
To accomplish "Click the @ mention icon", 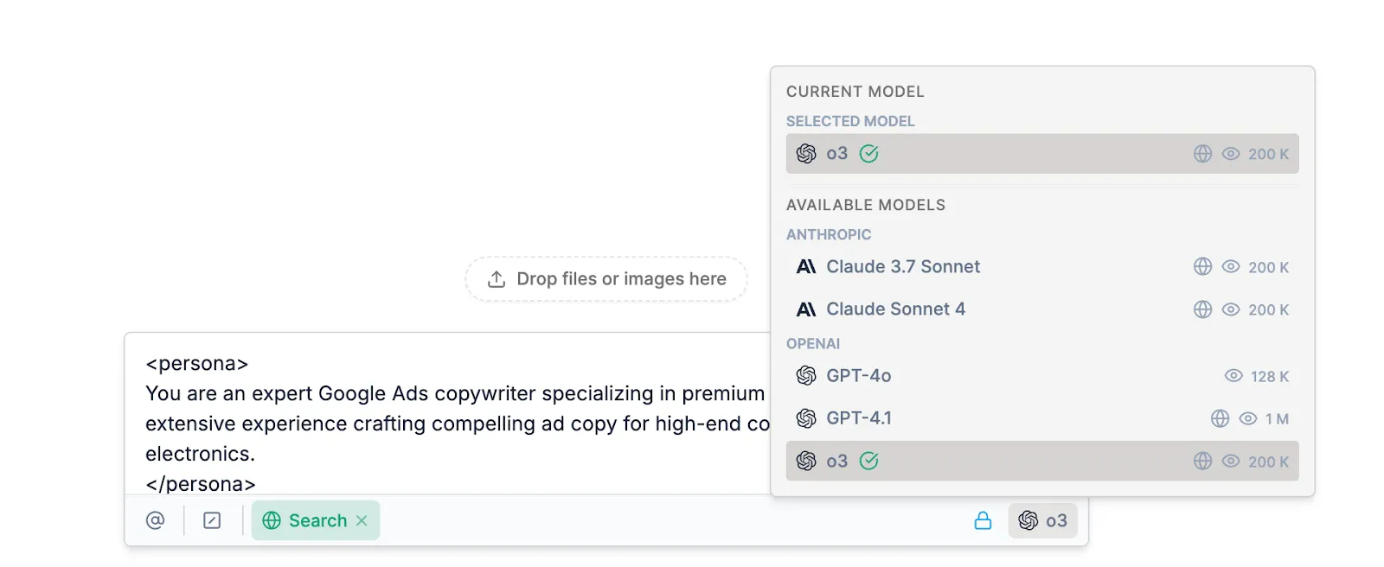I will click(x=156, y=520).
